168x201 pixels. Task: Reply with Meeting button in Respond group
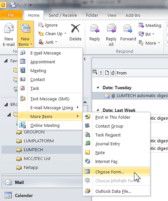point(150,25)
